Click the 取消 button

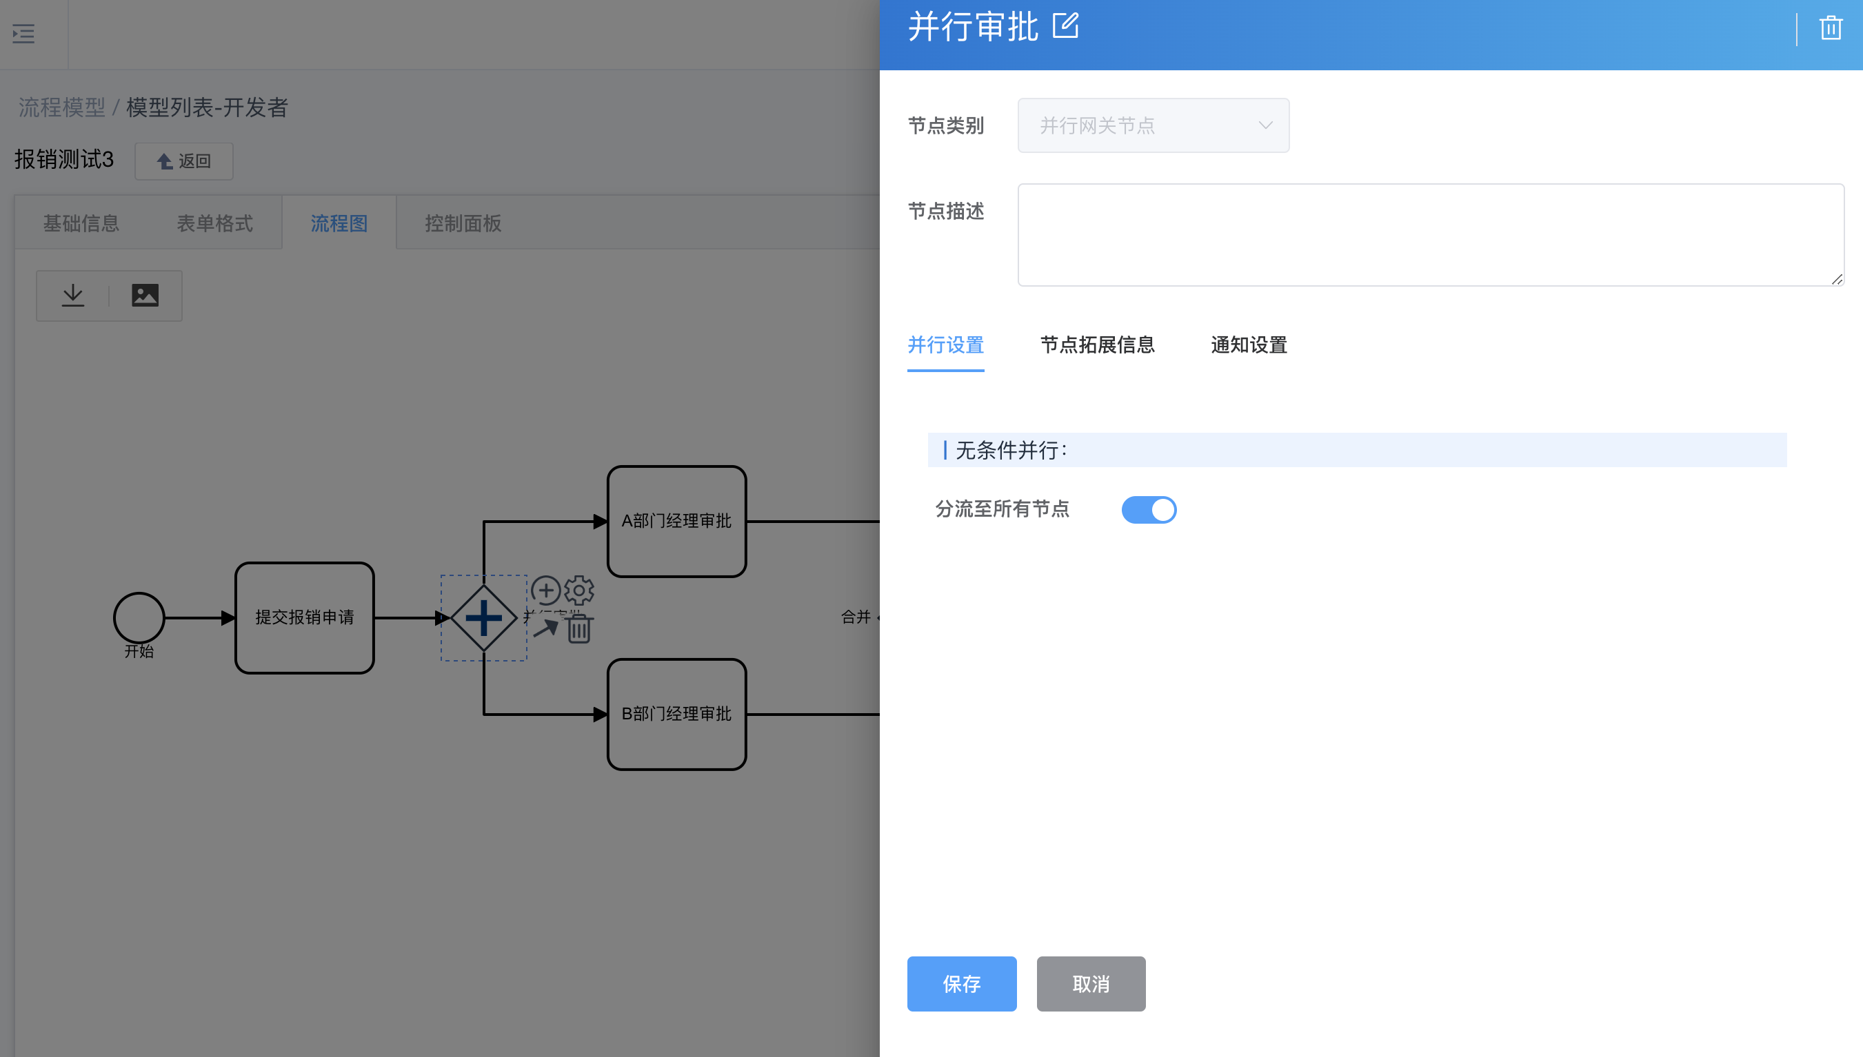(x=1090, y=984)
